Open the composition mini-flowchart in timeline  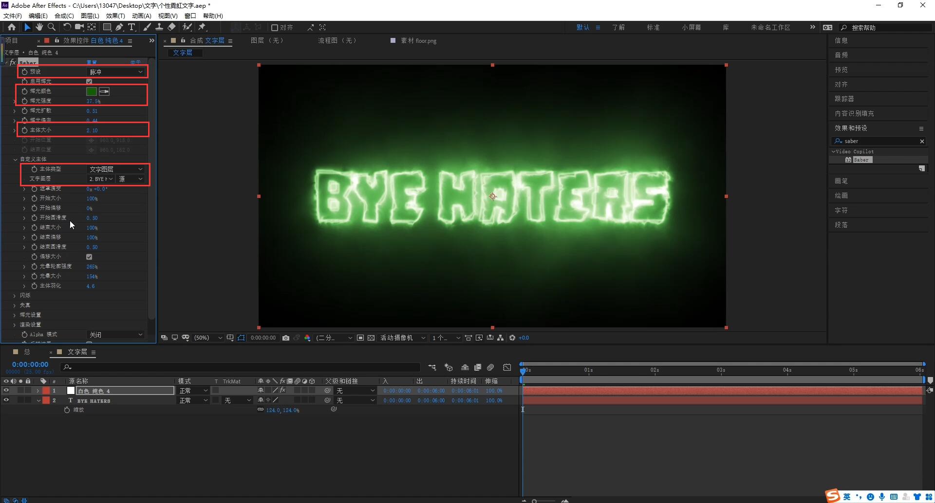click(432, 367)
